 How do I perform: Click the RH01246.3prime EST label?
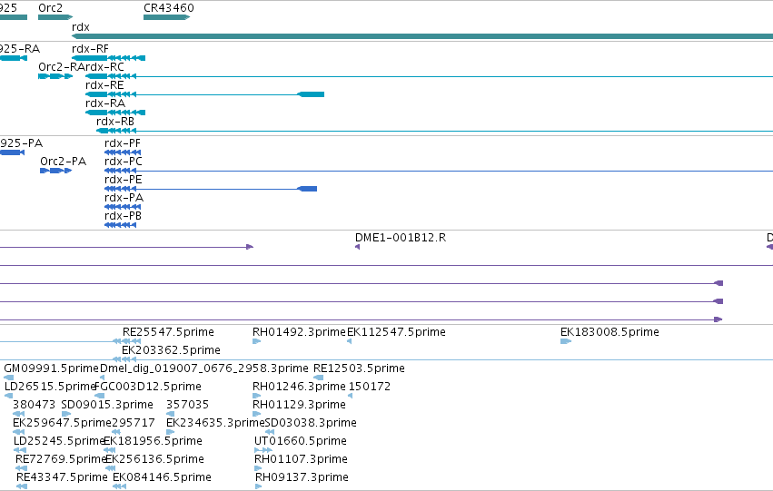[299, 387]
